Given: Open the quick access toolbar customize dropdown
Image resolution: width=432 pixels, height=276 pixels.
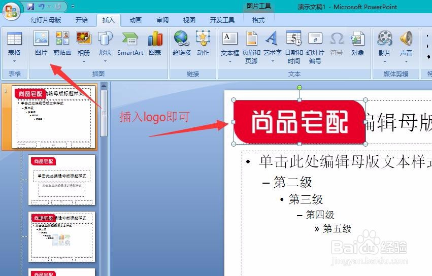Looking at the screenshot, I should (73, 6).
